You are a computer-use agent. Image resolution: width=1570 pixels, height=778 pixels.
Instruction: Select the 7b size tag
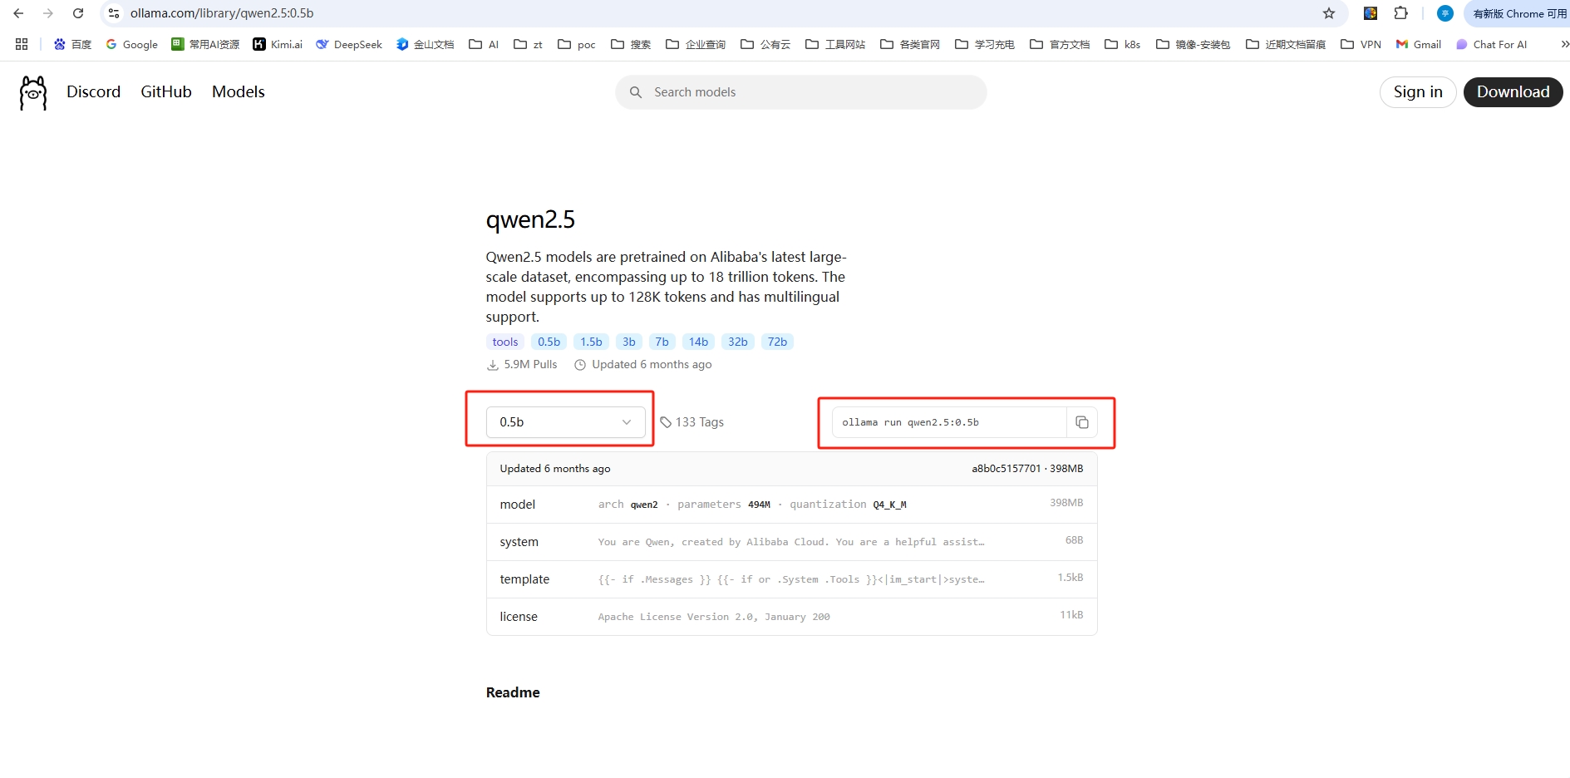coord(662,342)
